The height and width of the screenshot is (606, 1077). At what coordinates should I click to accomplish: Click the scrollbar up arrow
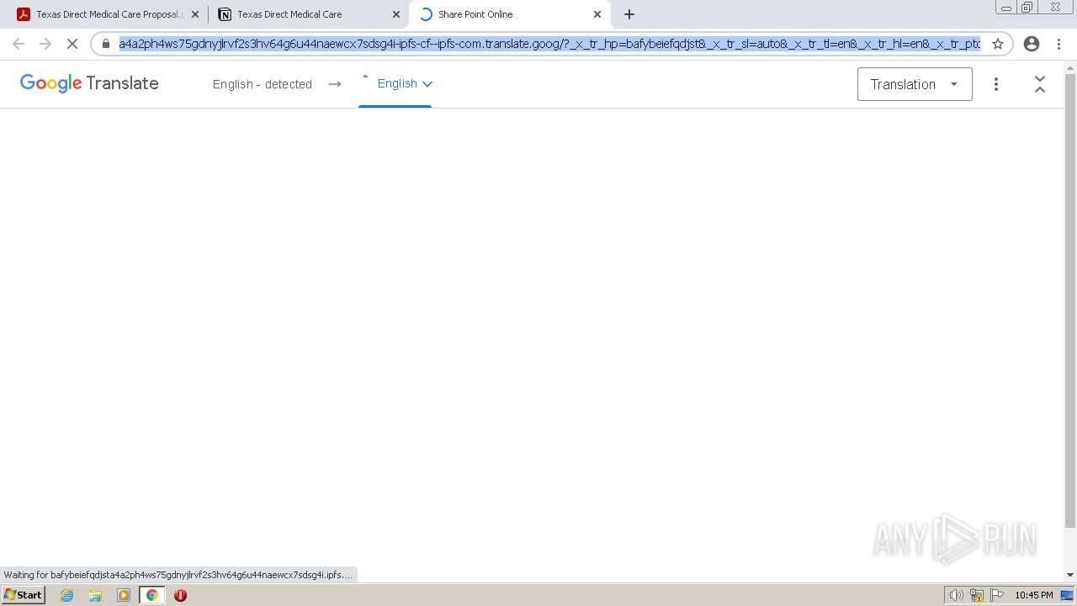click(x=1070, y=66)
